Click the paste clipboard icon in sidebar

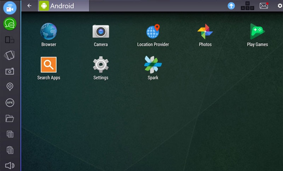10,150
